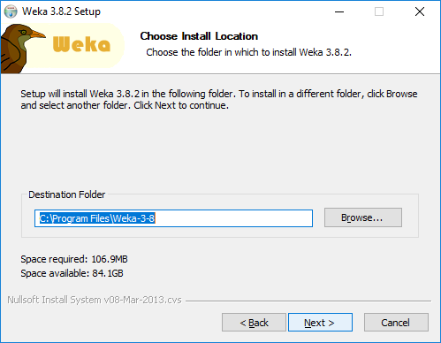Screen dimensions: 441x343
Task: Click the setup instruction paragraph text
Action: [219, 100]
